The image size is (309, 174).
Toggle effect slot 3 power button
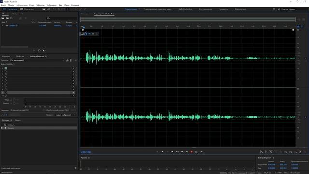click(x=6, y=74)
